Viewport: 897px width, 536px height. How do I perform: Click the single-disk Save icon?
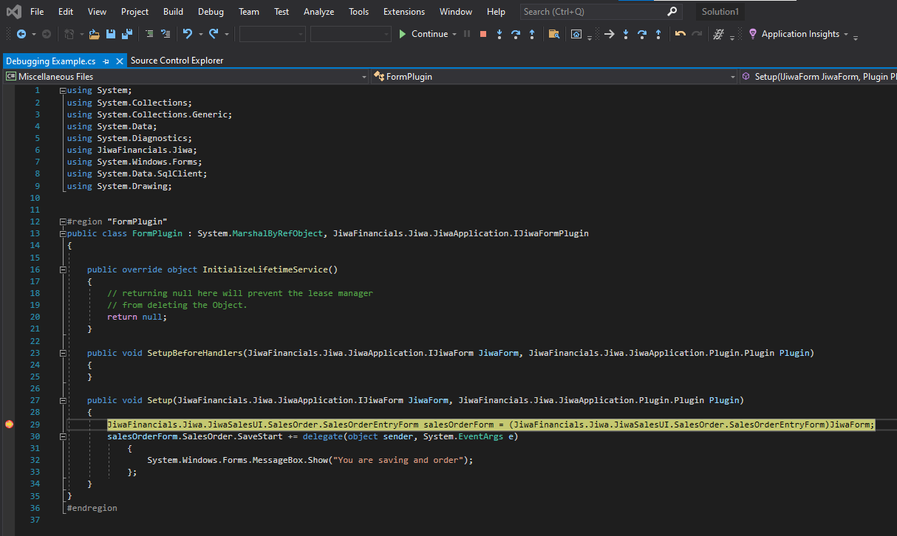point(111,34)
